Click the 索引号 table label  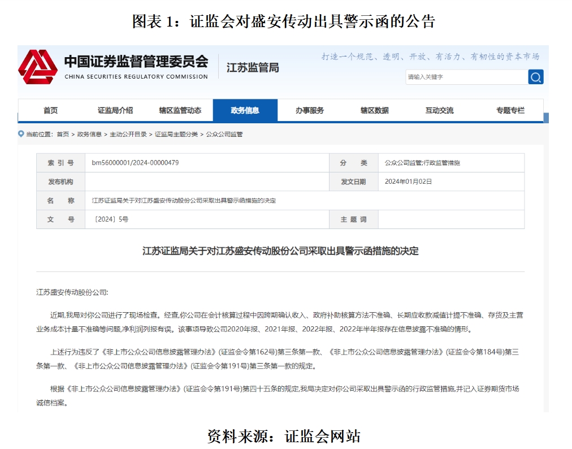(x=60, y=163)
